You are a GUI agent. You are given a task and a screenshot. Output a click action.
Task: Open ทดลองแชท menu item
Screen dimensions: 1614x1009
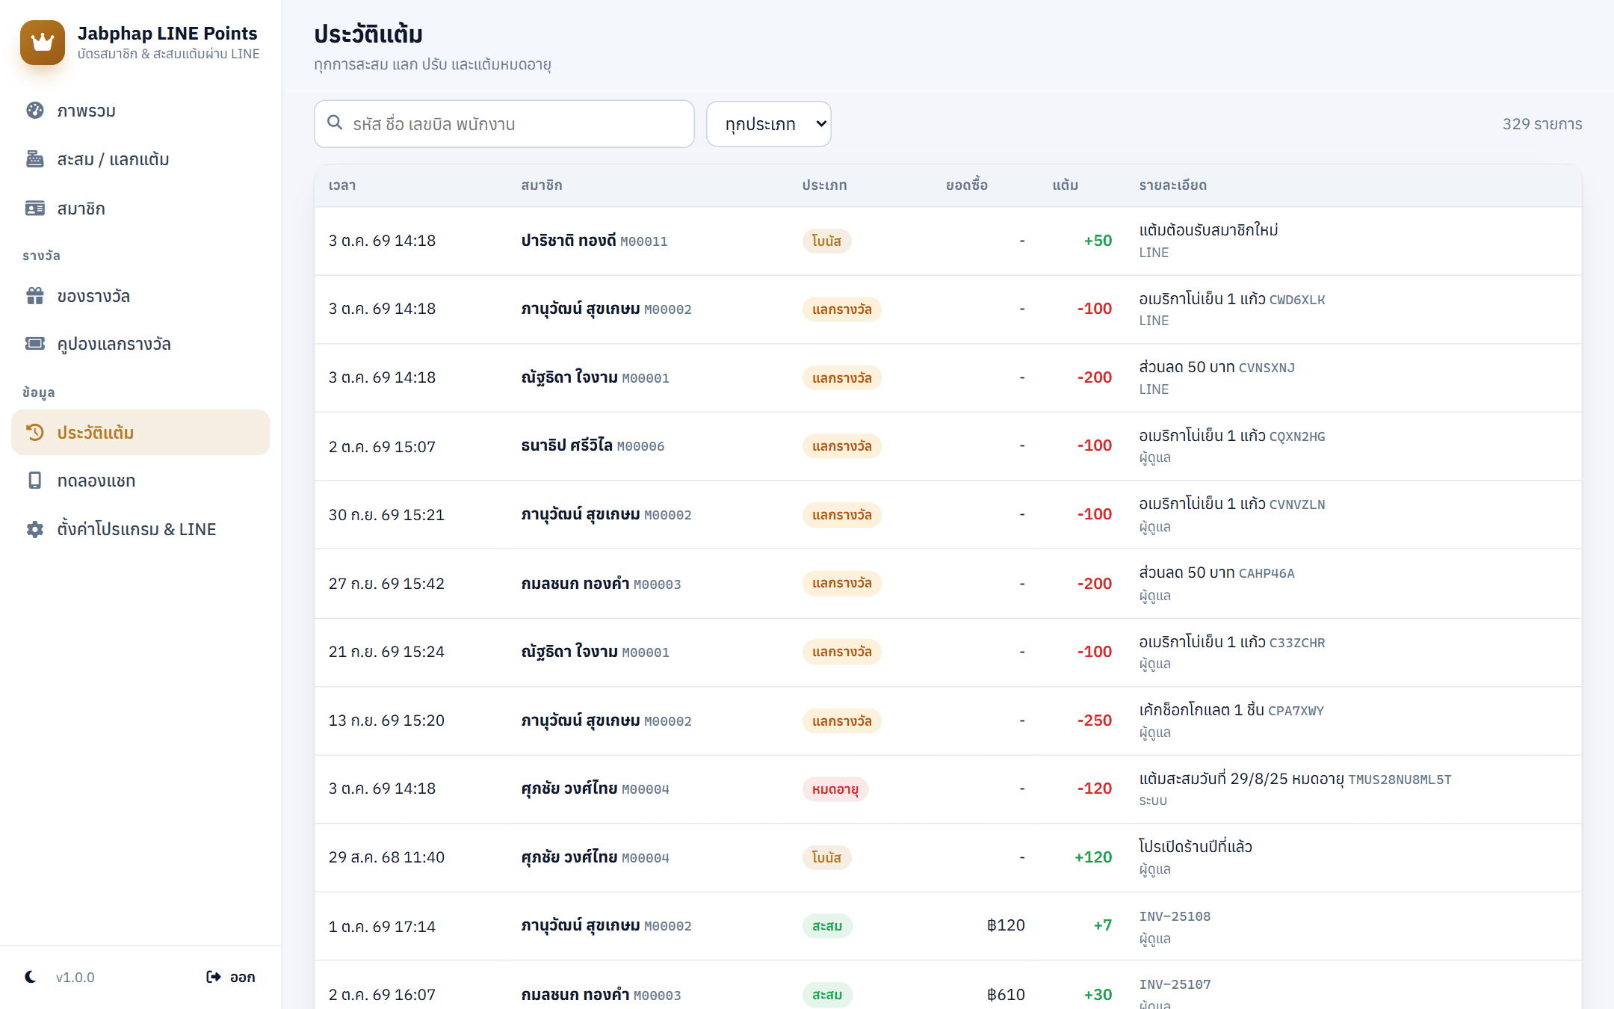140,481
